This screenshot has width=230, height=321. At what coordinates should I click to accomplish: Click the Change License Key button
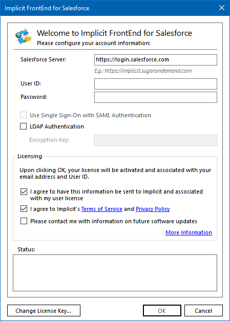tap(44, 311)
